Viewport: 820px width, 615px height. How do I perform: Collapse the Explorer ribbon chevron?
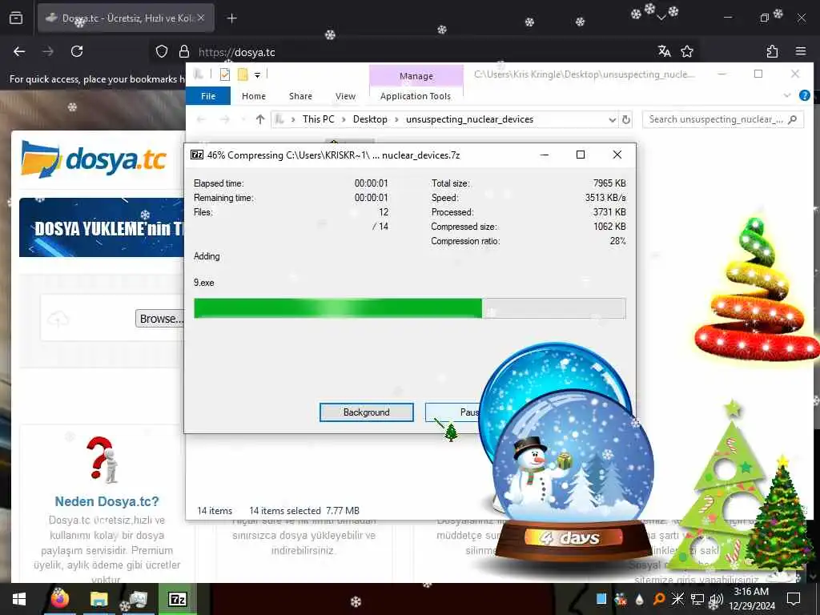[x=787, y=95]
